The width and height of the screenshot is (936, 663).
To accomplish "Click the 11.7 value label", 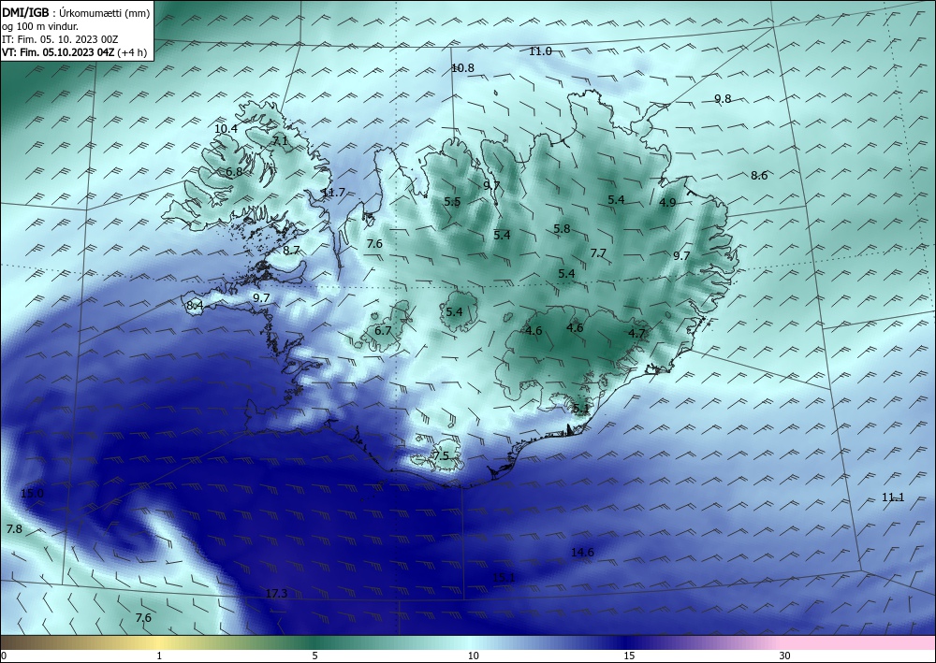I will [333, 193].
